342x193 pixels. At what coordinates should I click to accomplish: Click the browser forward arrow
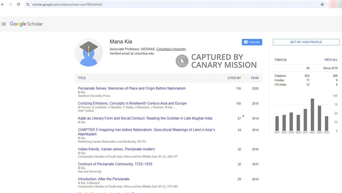10,4
